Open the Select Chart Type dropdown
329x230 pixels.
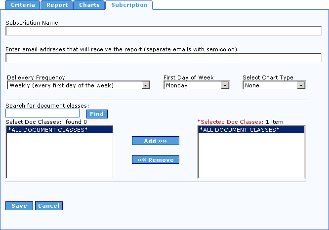[274, 85]
